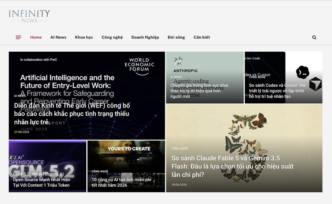Open the Doanh Nghiệp section

[x=145, y=37]
